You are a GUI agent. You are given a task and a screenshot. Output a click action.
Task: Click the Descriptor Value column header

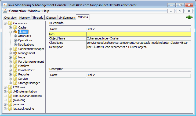(139, 75)
